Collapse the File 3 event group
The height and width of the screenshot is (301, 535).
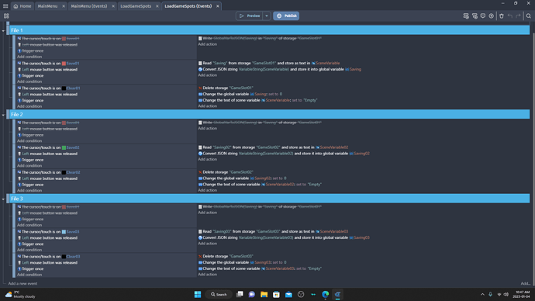(3, 199)
